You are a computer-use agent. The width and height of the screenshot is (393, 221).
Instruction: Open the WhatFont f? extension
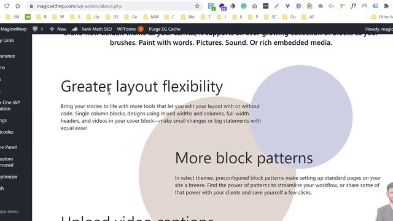pyautogui.click(x=354, y=6)
